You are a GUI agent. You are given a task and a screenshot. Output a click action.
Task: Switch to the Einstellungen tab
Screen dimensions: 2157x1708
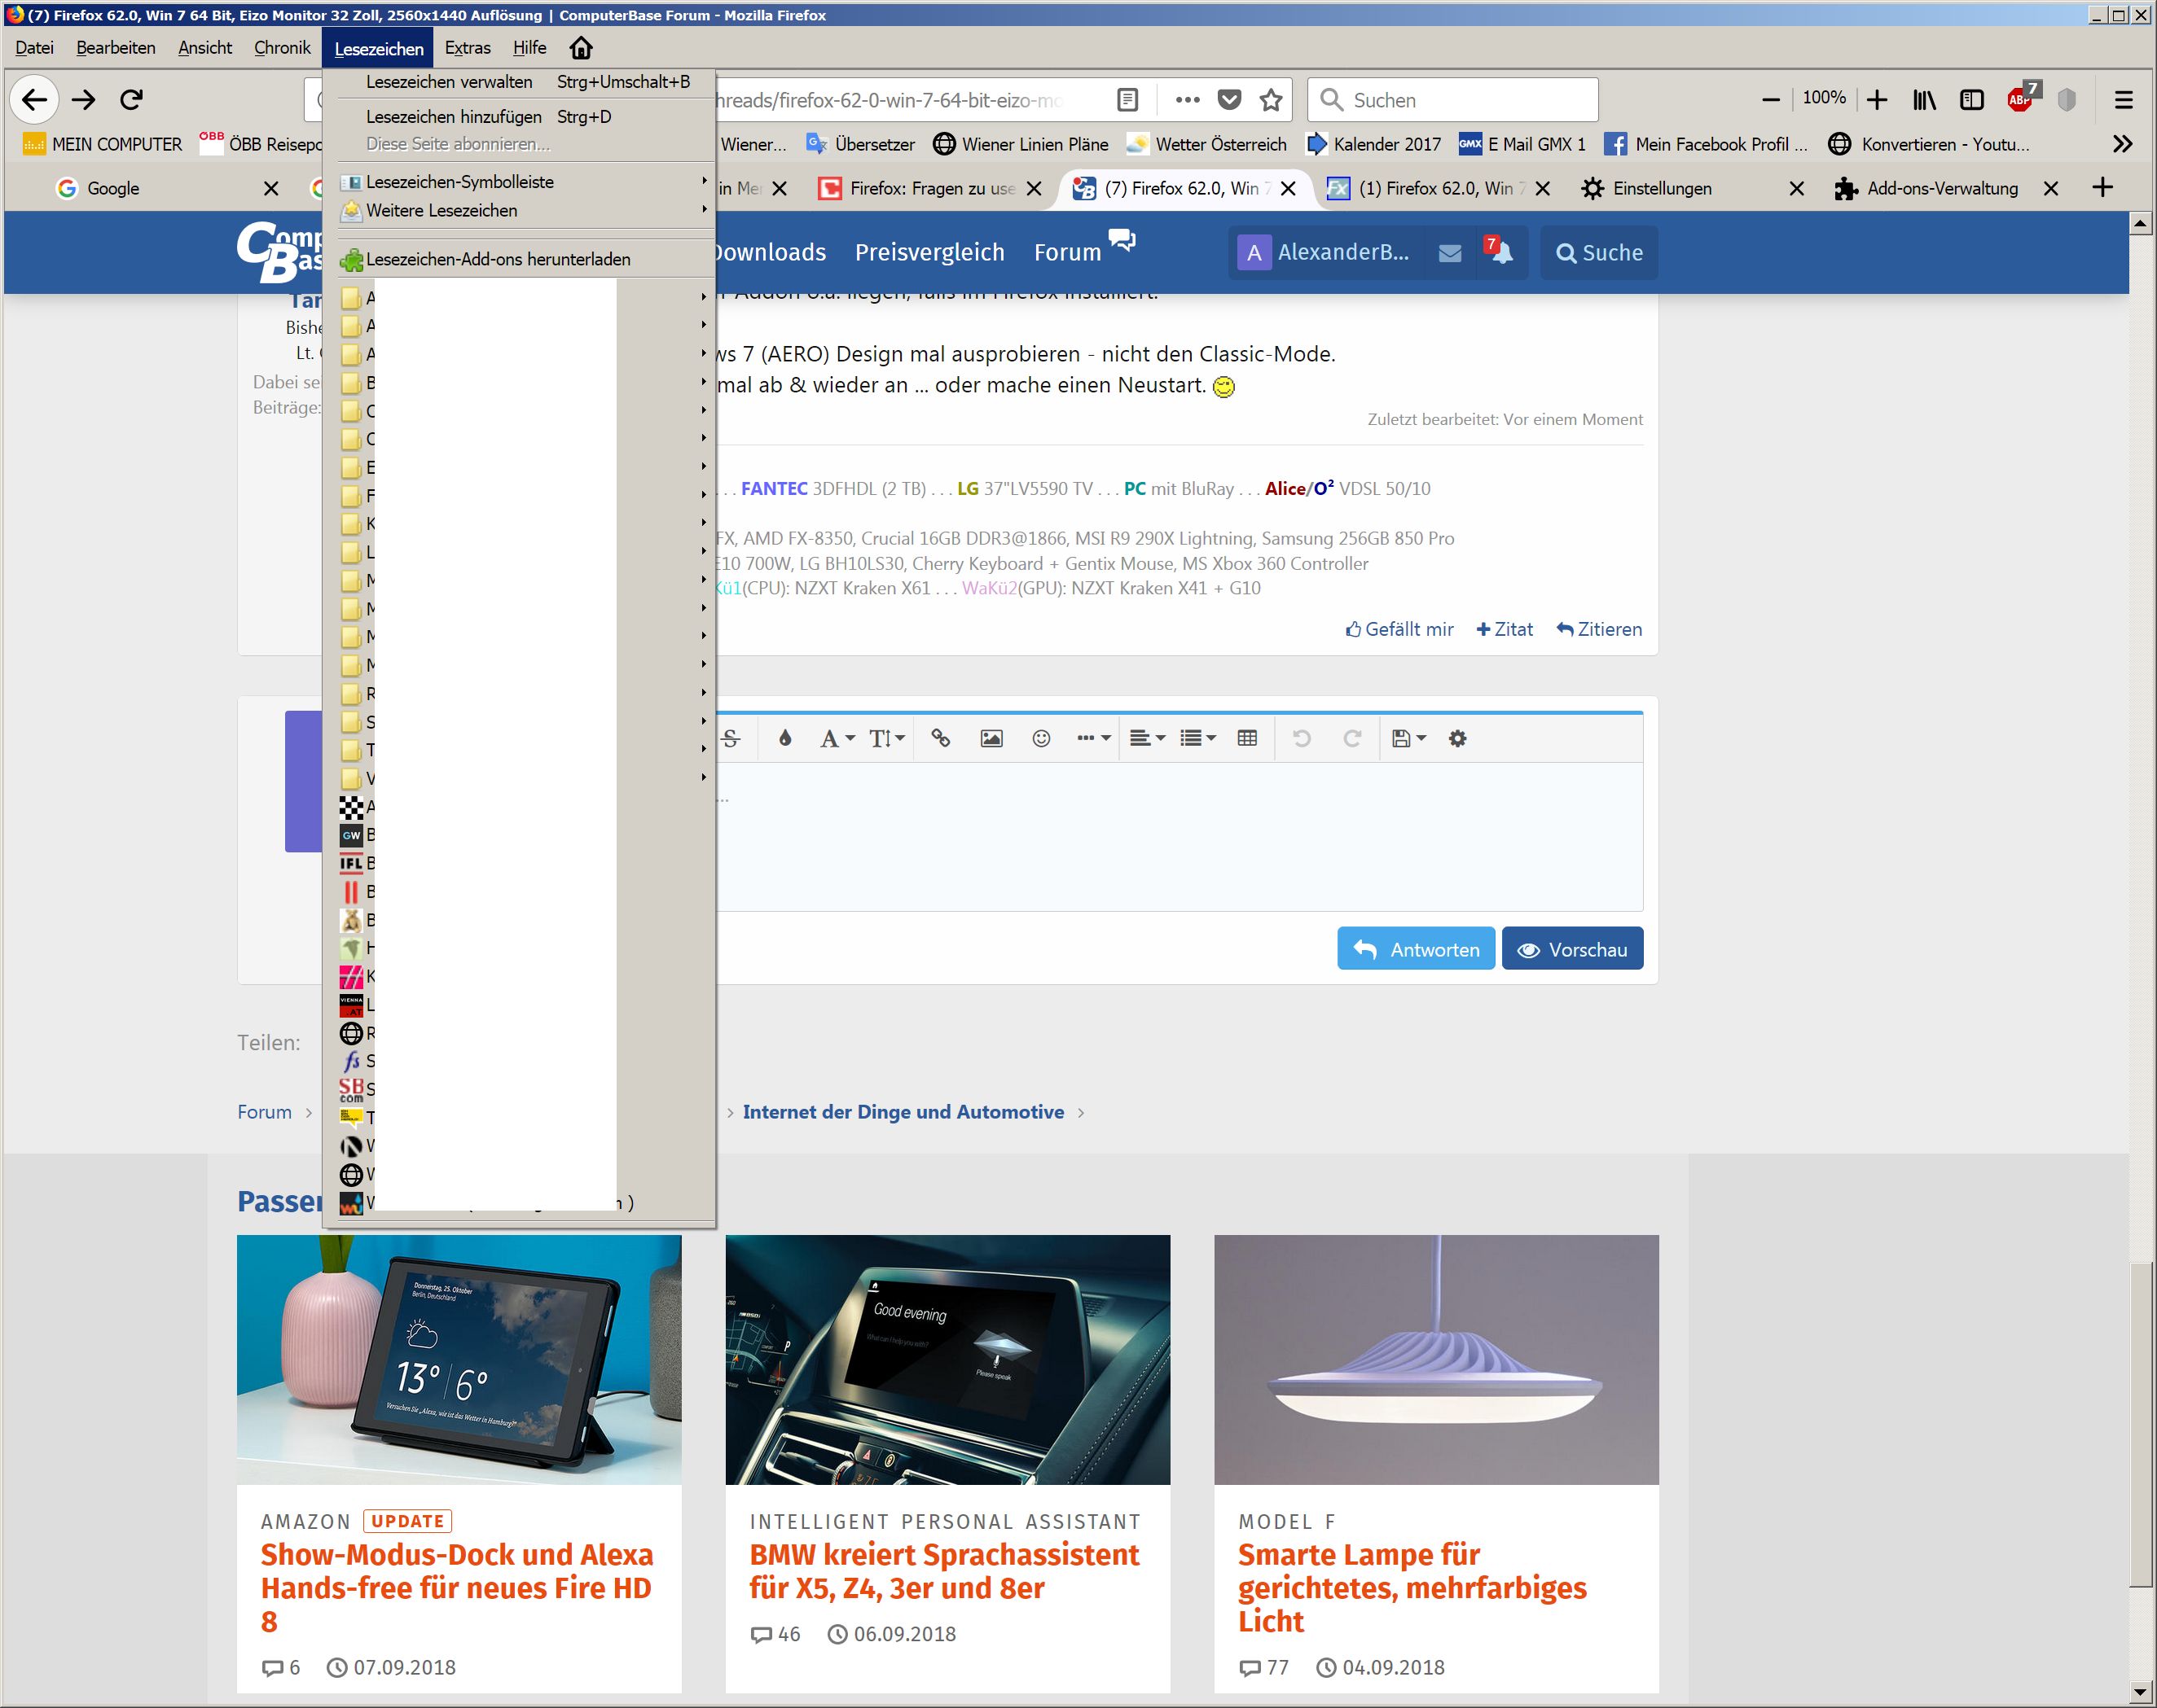(x=1662, y=188)
